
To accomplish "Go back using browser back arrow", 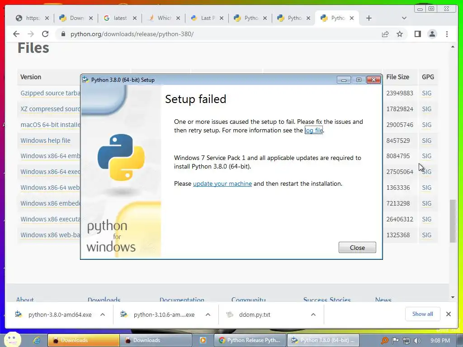I will (16, 34).
